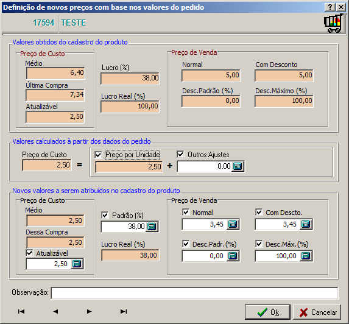Viewport: 349px width, 324px height.
Task: Open calculator for Com Descto. price
Action: click(306, 224)
